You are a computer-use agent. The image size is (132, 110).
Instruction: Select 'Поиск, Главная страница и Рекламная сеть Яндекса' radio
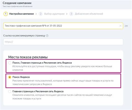click(x=10, y=63)
